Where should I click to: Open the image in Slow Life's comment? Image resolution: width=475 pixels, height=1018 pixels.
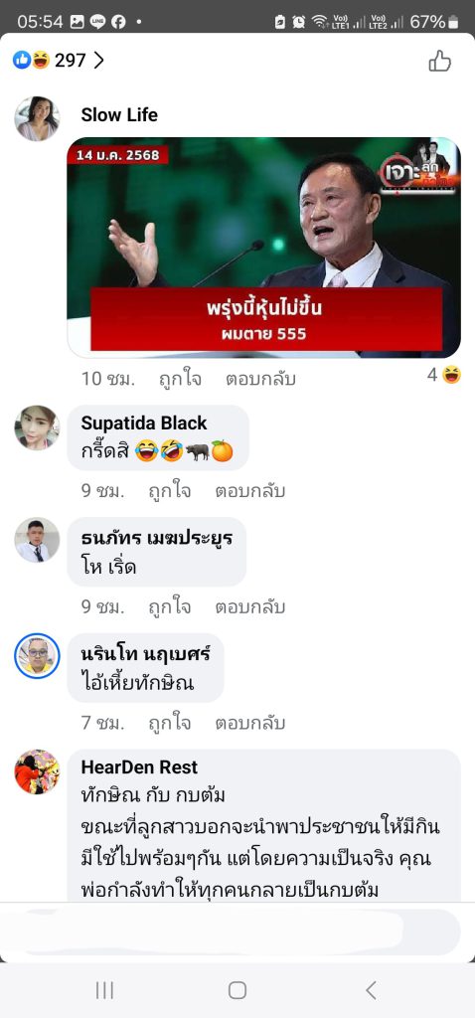click(x=264, y=248)
